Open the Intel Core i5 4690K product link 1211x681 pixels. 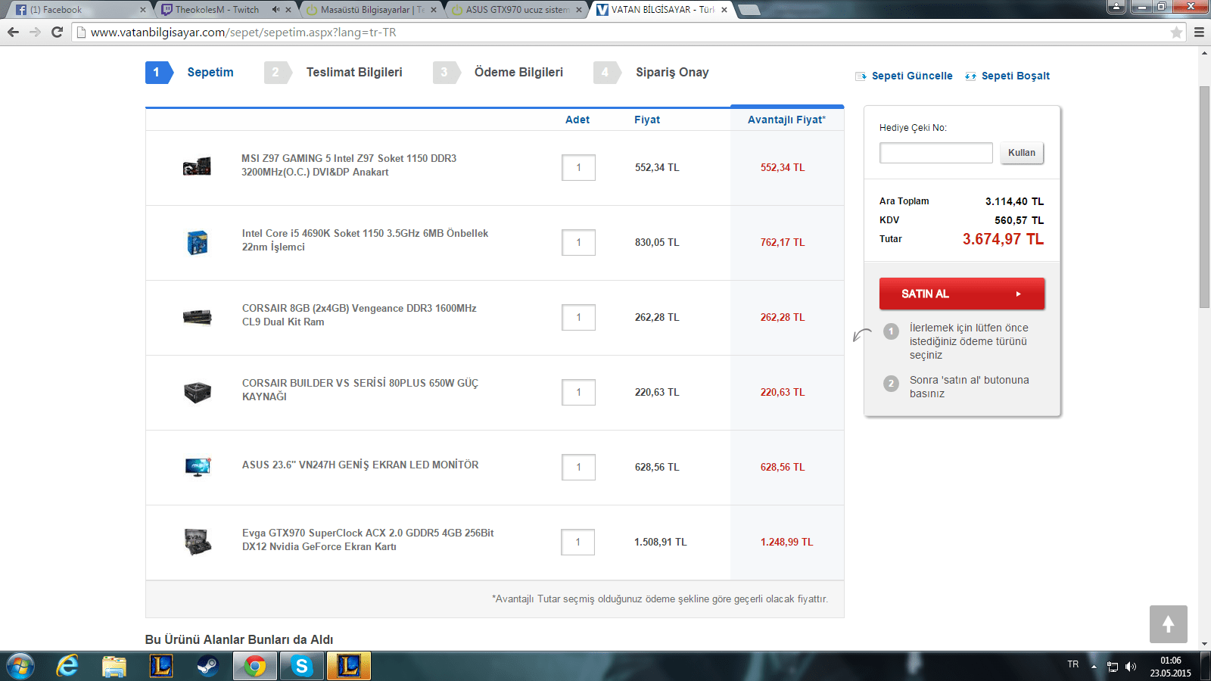point(365,241)
